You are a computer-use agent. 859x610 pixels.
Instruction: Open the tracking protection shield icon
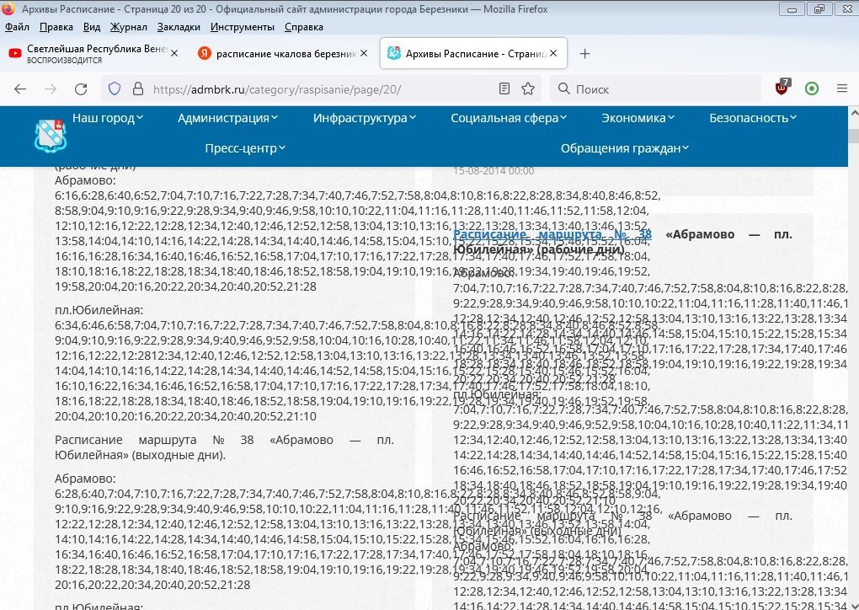point(115,88)
